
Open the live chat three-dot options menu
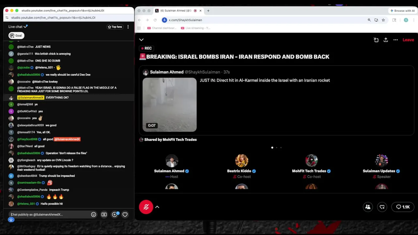click(x=128, y=27)
